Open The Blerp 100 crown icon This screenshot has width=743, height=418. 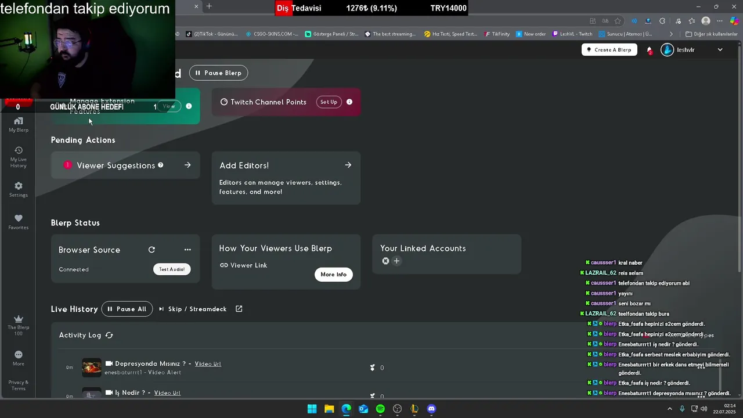coord(19,325)
